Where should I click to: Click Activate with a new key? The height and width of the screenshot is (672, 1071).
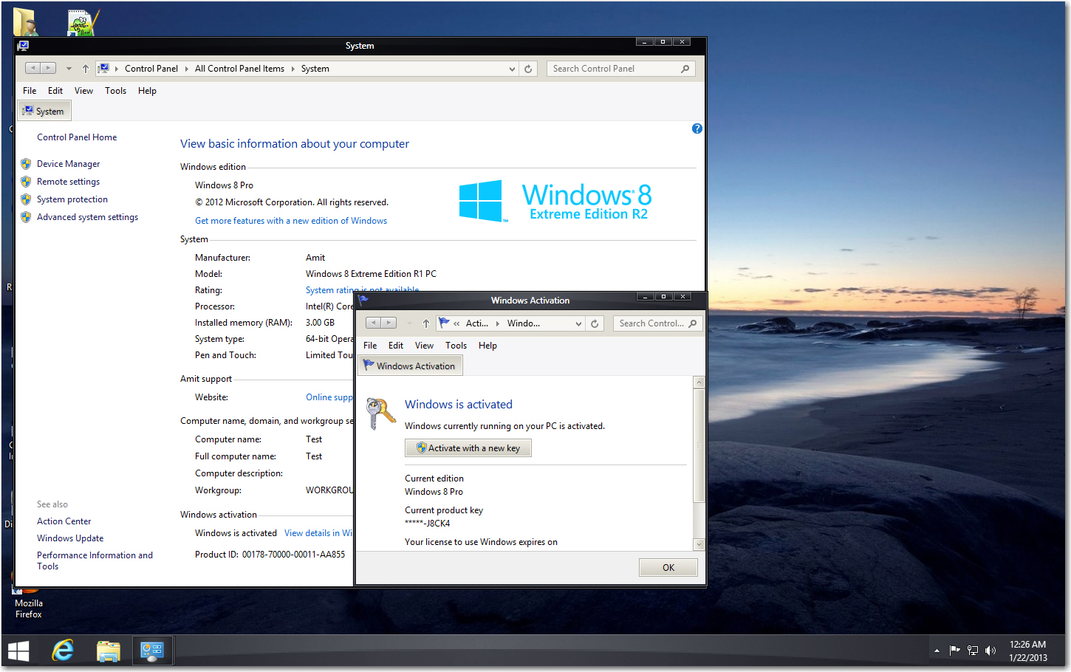(468, 448)
